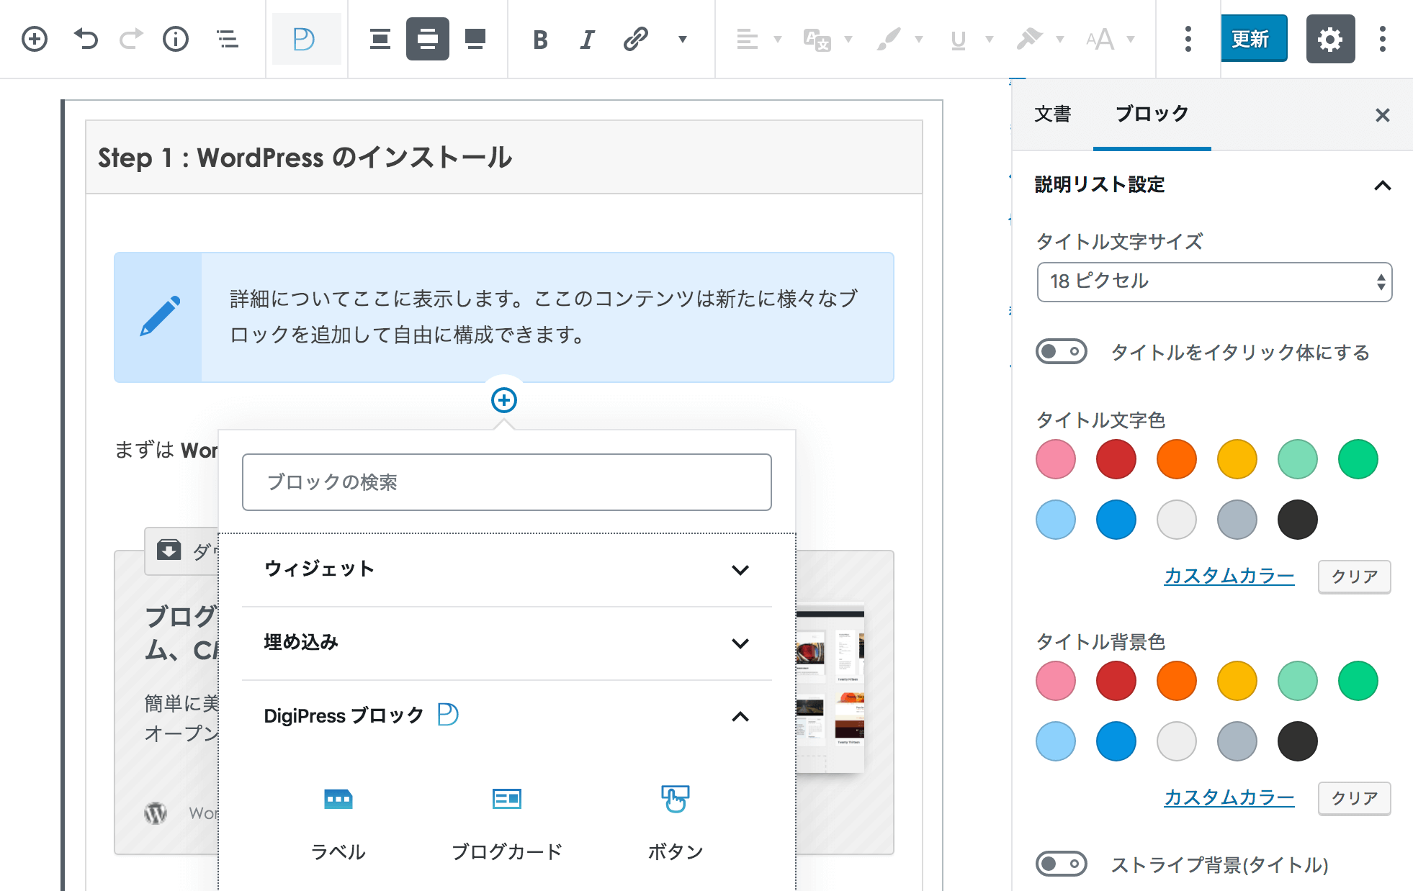The image size is (1413, 891).
Task: Toggle bold text formatting
Action: [x=540, y=39]
